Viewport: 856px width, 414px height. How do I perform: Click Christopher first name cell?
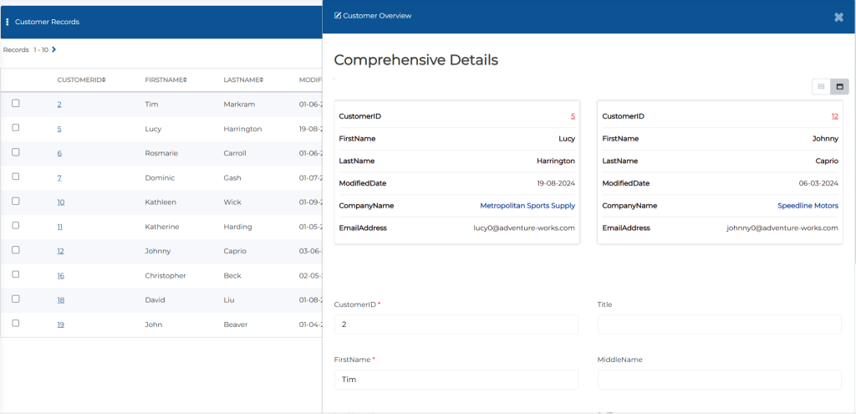(x=166, y=276)
